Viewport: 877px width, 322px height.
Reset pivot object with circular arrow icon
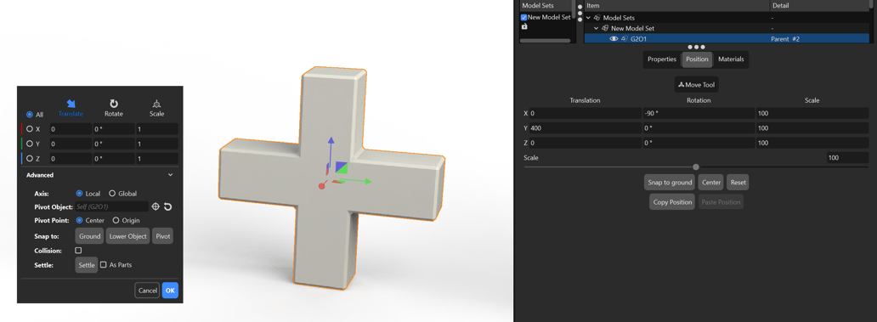[167, 206]
